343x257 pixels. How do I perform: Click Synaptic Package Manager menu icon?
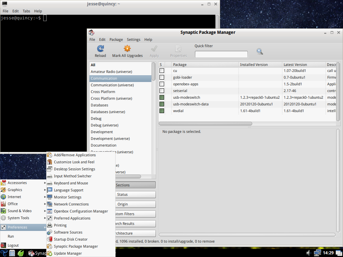tap(50, 246)
